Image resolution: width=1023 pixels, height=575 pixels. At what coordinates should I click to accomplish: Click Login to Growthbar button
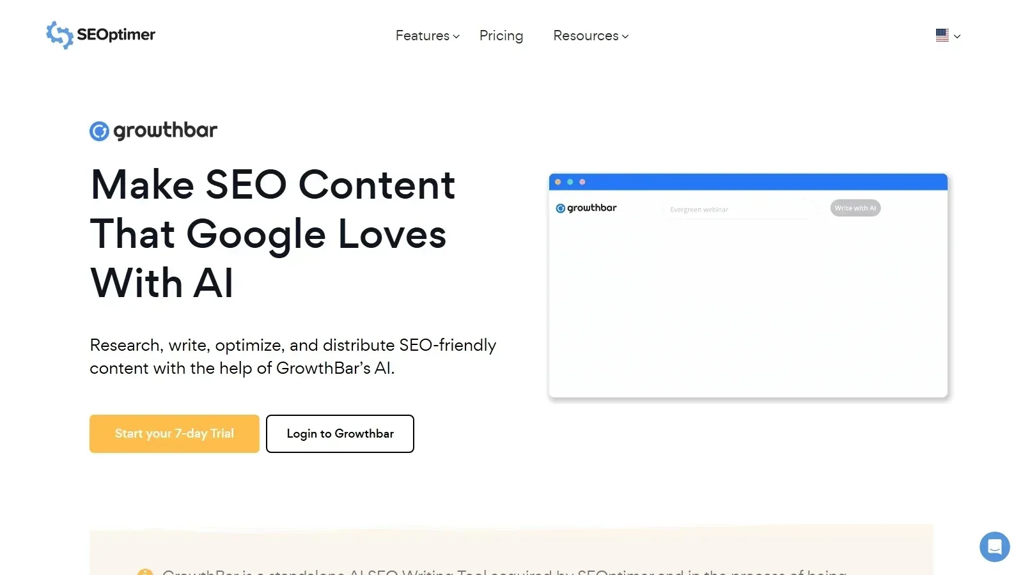tap(340, 434)
